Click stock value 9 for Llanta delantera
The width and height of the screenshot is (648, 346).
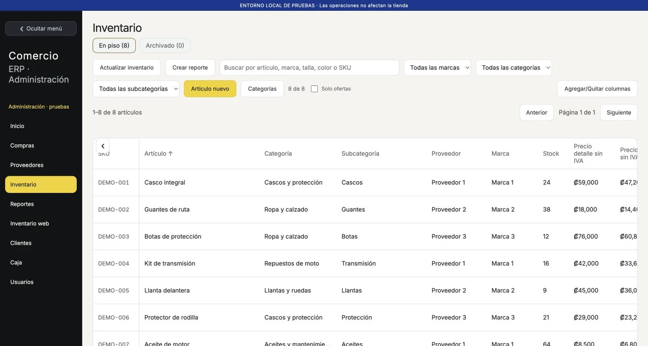pyautogui.click(x=545, y=290)
